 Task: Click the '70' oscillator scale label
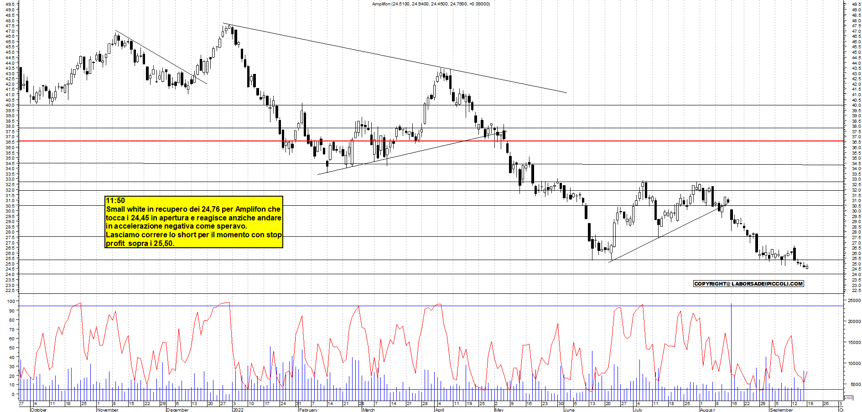point(11,329)
